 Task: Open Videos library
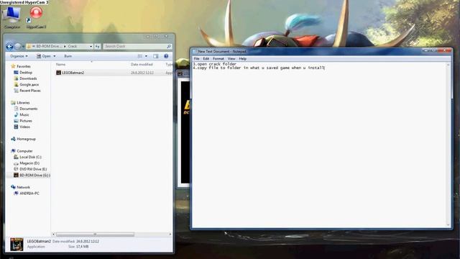(24, 127)
